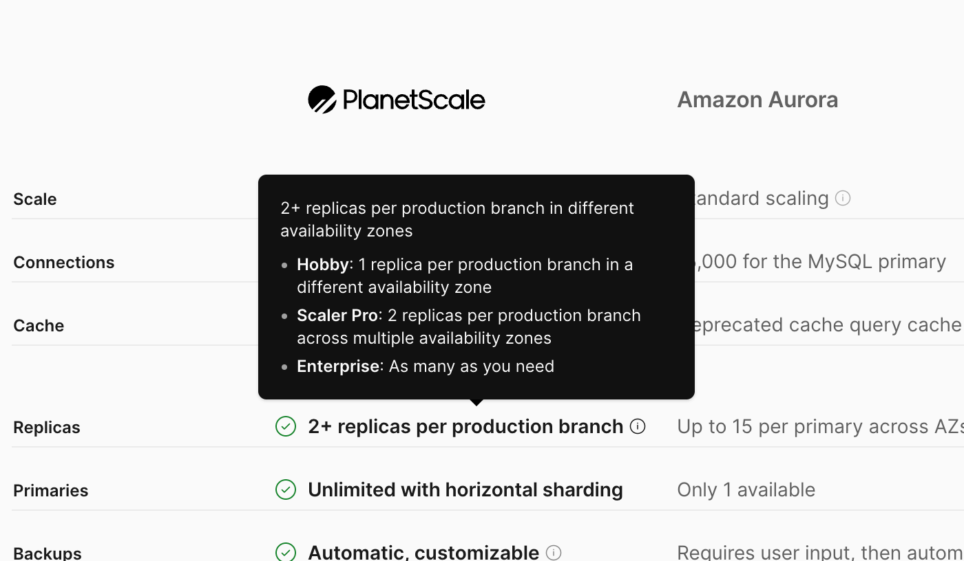The image size is (964, 561).
Task: Click info icon beside 'Automatic, customizable'
Action: 554,552
